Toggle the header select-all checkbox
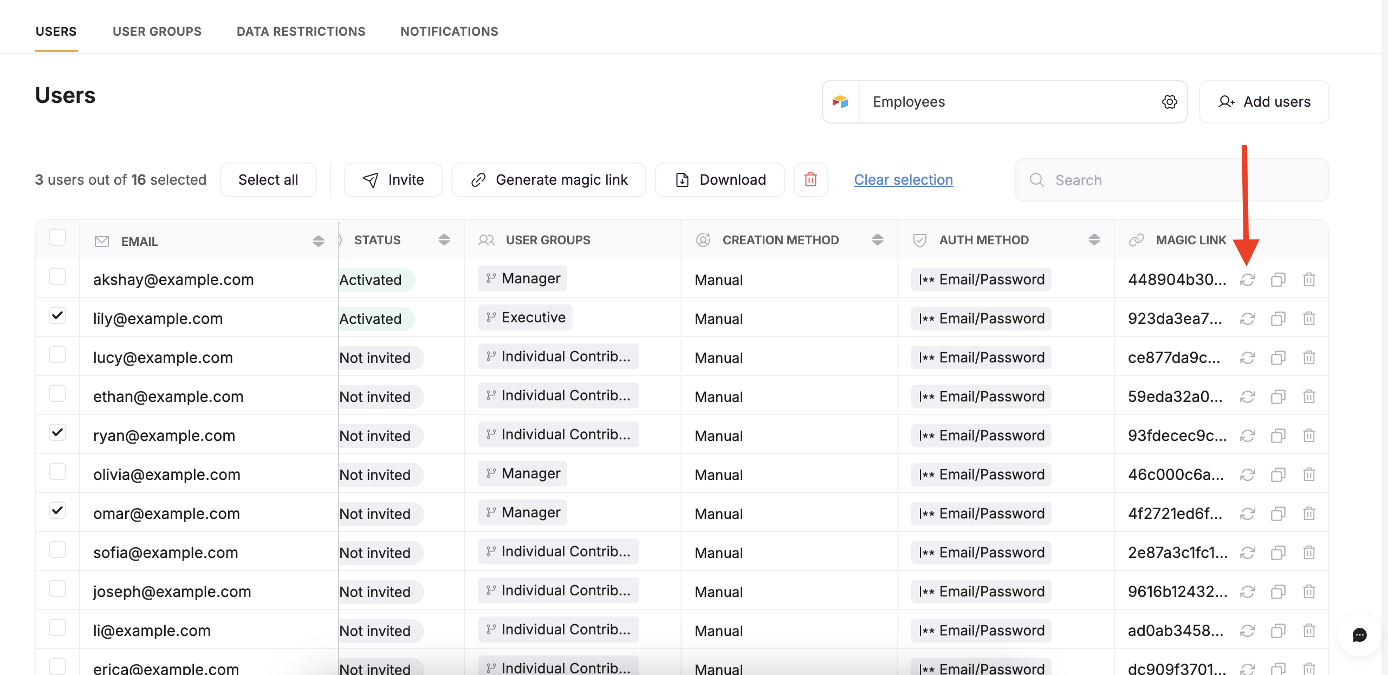Screen dimensions: 1388x675 click(57, 237)
